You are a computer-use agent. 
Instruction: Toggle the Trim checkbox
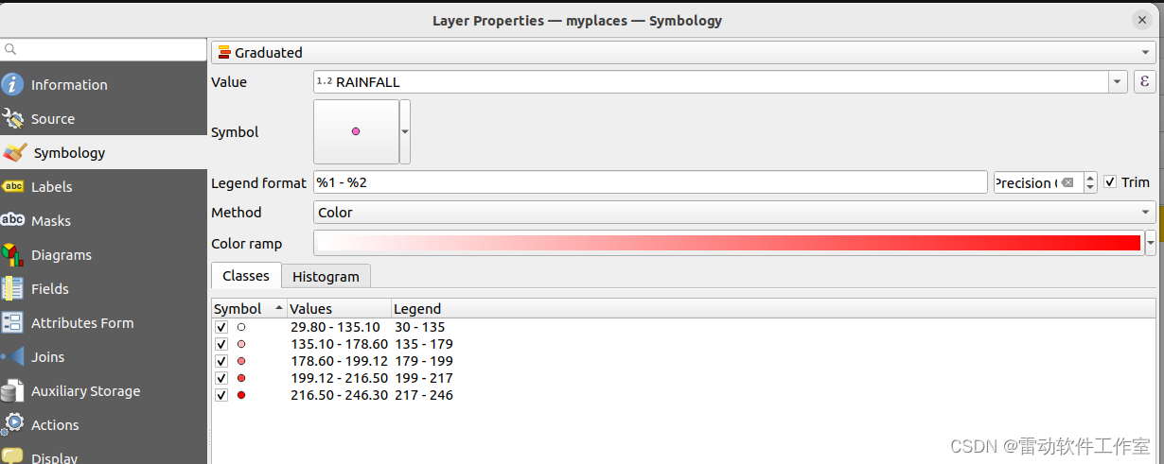tap(1110, 182)
